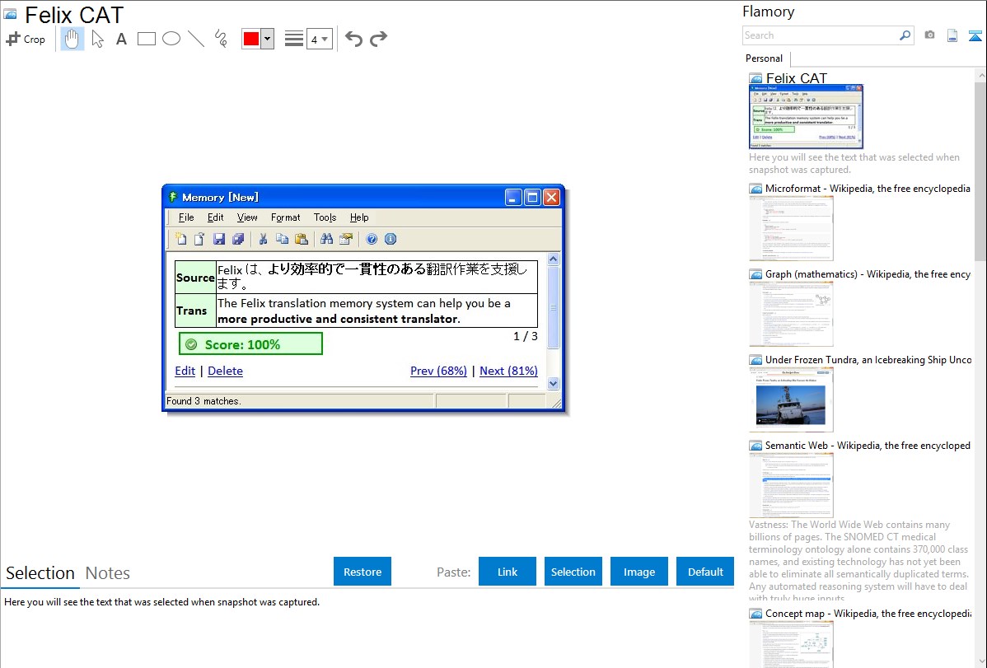Open the line thickness dropdown showing 4
Screen dimensions: 987x668
tap(320, 39)
